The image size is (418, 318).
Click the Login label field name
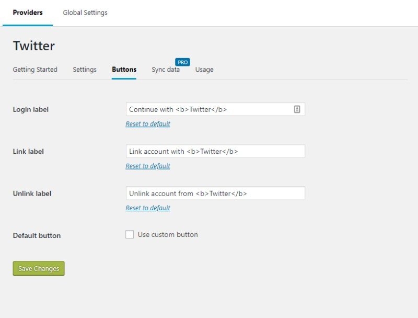pos(31,109)
